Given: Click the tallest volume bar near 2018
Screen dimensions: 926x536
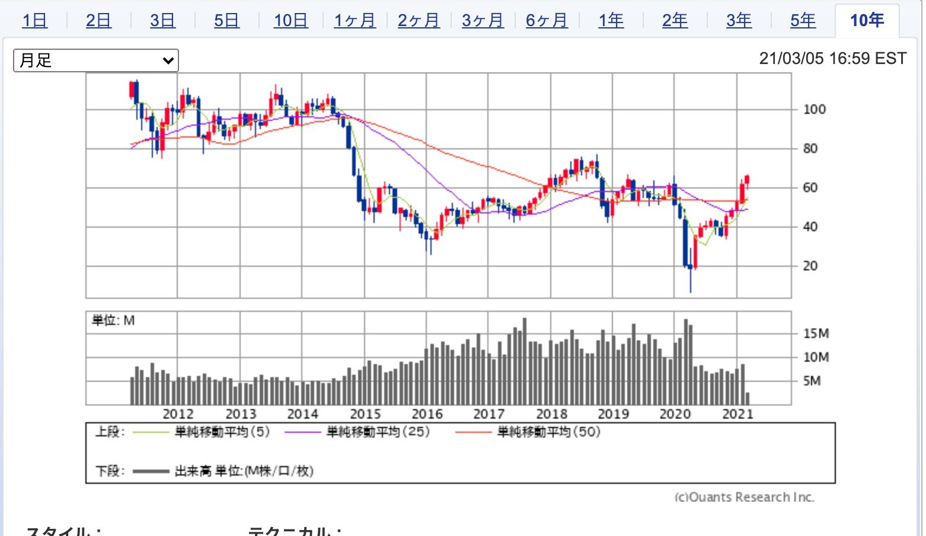Looking at the screenshot, I should tap(525, 362).
